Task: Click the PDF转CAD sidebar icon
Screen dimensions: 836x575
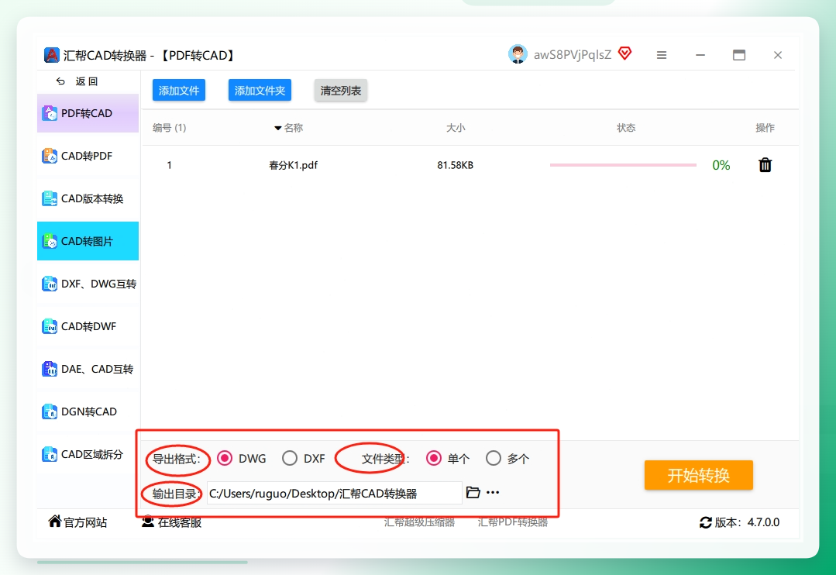Action: tap(50, 113)
